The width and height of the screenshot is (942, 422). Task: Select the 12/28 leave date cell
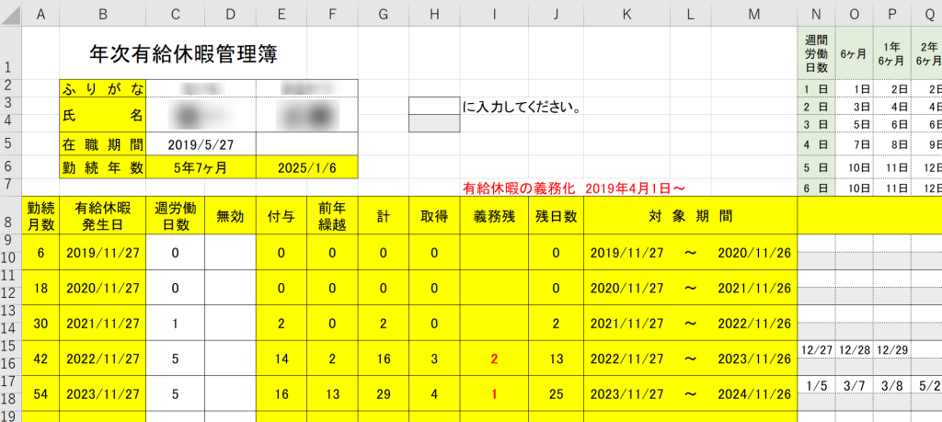pos(855,350)
